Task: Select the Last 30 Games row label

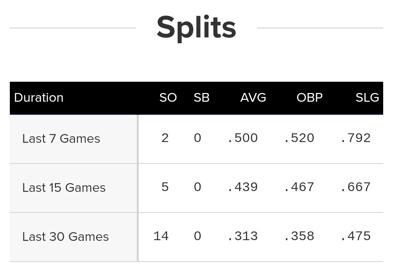Action: pyautogui.click(x=65, y=237)
